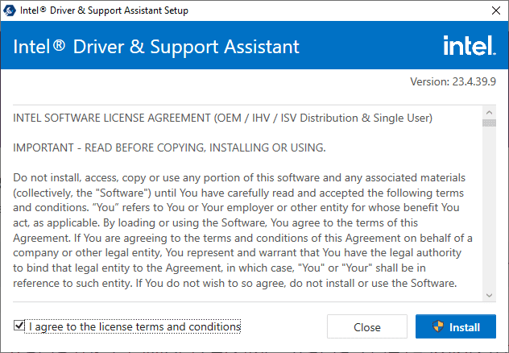Click the shield icon on Install button

[x=438, y=327]
